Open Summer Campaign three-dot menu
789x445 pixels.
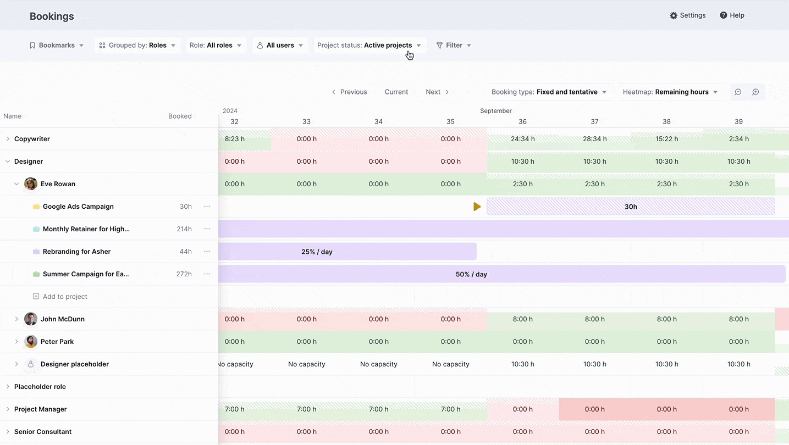pos(207,274)
